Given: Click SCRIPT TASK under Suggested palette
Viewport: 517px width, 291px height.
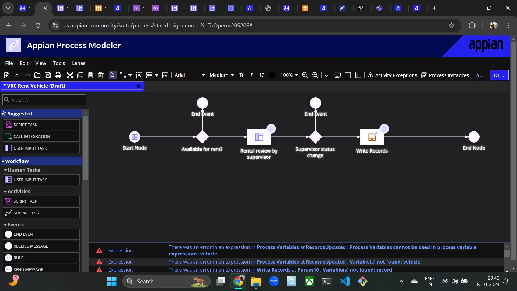Looking at the screenshot, I should click(x=41, y=125).
